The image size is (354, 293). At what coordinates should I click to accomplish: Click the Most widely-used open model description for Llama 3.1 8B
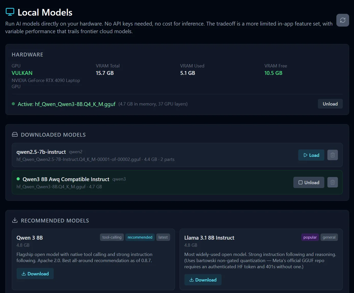pos(260,261)
